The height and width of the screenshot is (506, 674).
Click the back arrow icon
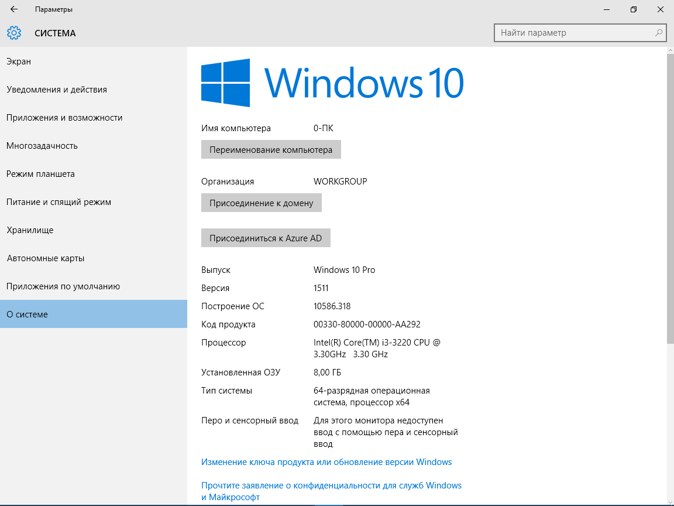click(14, 9)
